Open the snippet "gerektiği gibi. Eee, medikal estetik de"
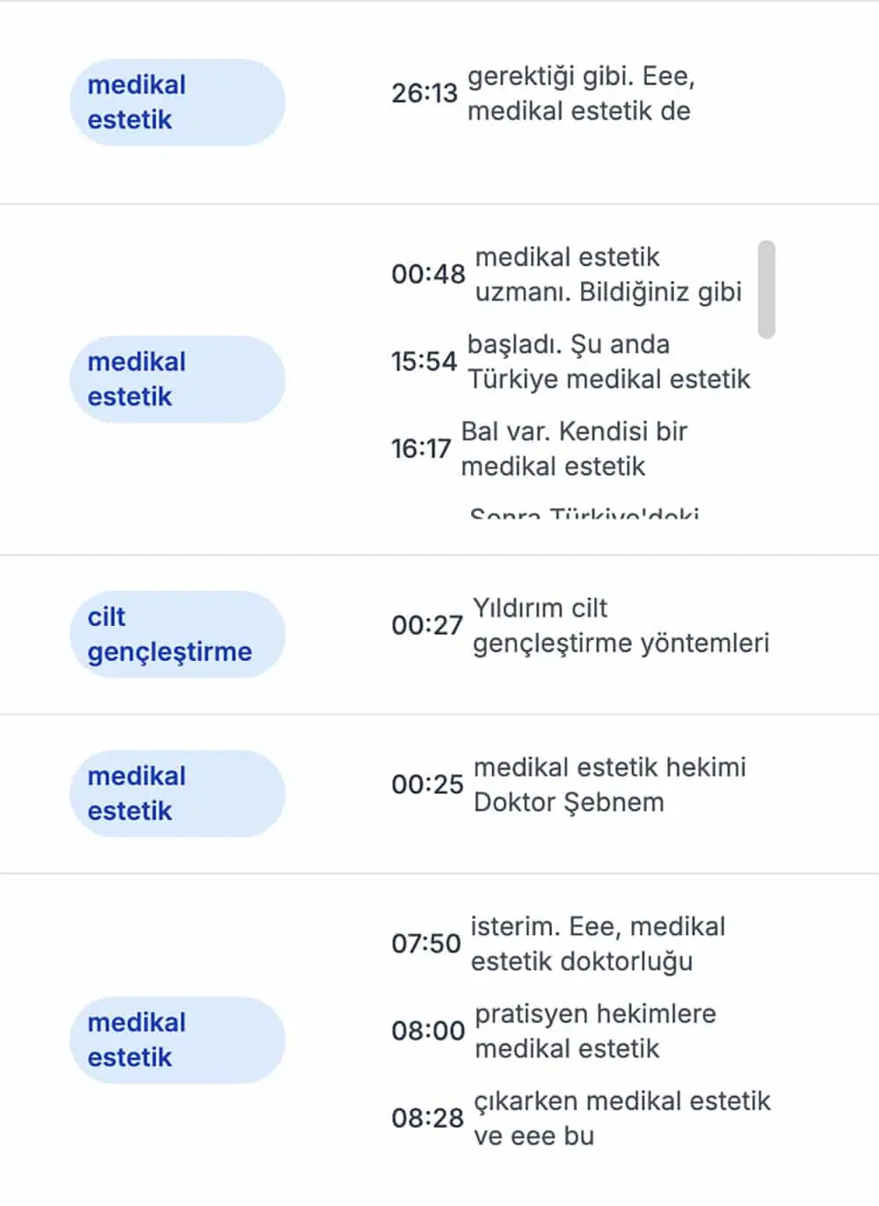The width and height of the screenshot is (879, 1206). pyautogui.click(x=580, y=93)
